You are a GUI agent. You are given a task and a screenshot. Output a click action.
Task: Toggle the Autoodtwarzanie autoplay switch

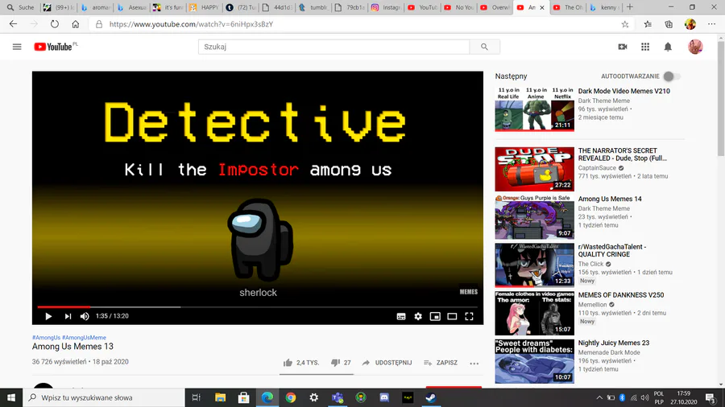coord(671,76)
